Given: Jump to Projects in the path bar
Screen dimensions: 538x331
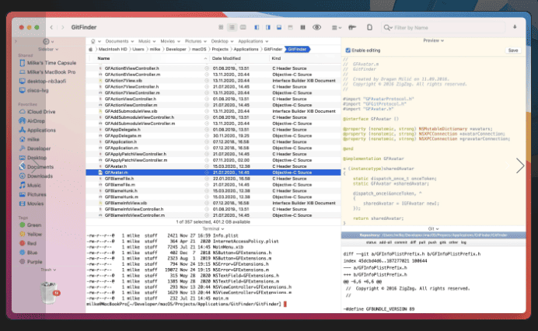Looking at the screenshot, I should point(220,50).
